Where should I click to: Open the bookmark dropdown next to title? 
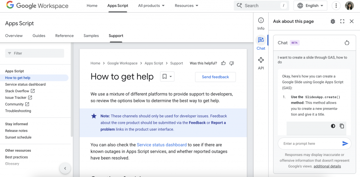click(167, 77)
